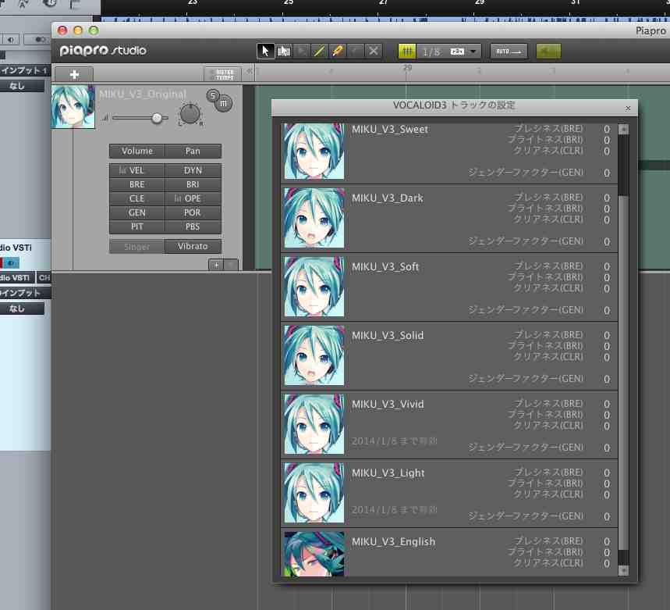Collapse the track panel with double-arrow
The width and height of the screenshot is (670, 610).
point(250,71)
